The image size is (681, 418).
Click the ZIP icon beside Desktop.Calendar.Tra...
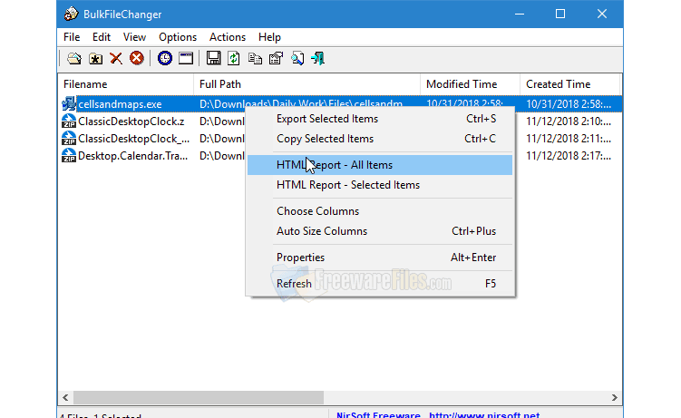tap(69, 156)
